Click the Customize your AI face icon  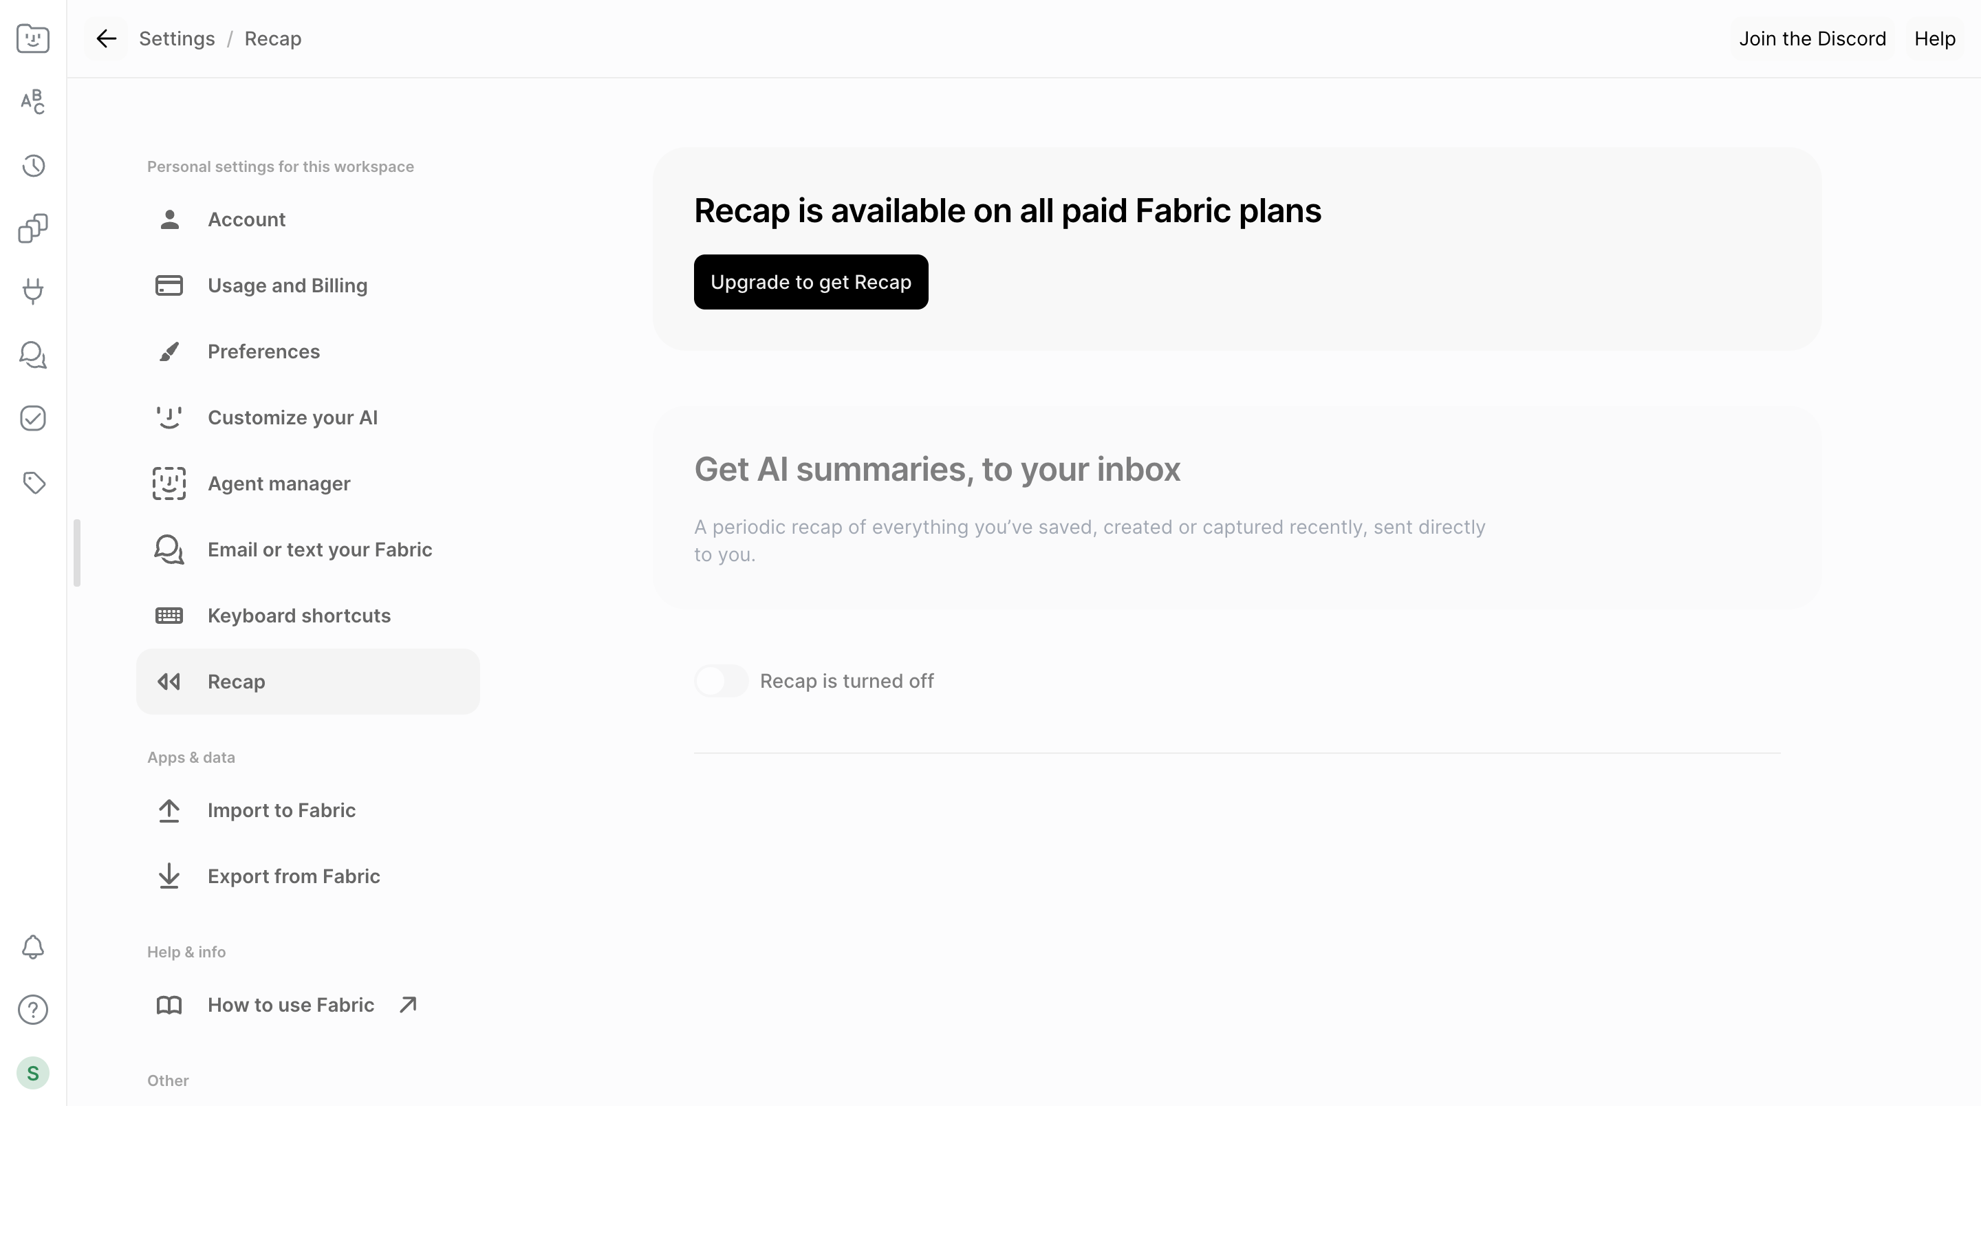[169, 417]
